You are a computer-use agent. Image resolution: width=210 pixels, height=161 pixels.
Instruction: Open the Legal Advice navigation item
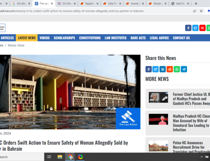[x=159, y=38]
